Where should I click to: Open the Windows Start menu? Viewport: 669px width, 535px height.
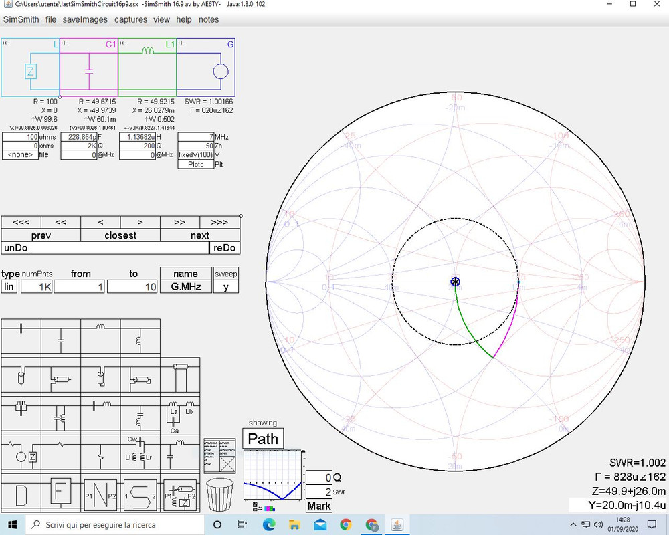12,525
